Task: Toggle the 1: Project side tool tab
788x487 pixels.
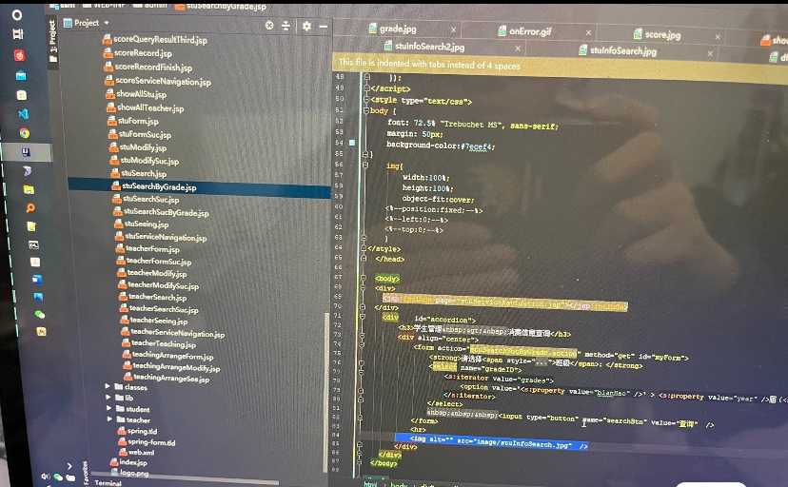Action: [52, 41]
